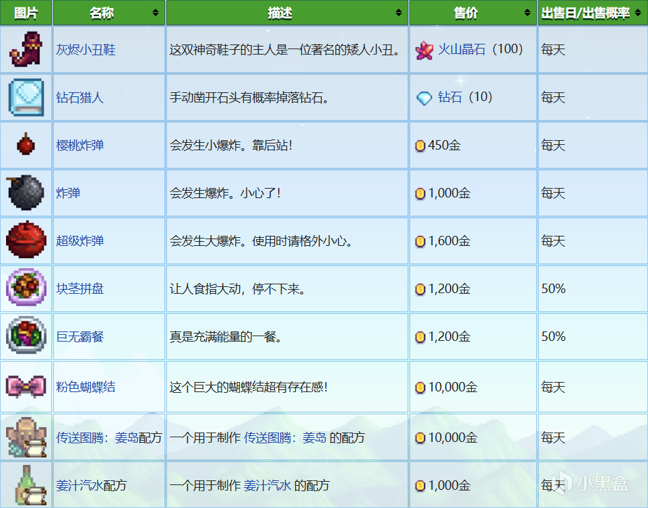
Task: Click the 描述 column header label
Action: [280, 13]
